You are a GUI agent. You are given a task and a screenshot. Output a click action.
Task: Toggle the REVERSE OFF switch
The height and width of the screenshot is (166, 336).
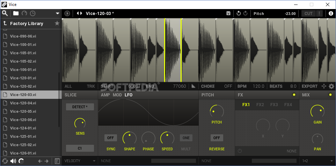(217, 138)
